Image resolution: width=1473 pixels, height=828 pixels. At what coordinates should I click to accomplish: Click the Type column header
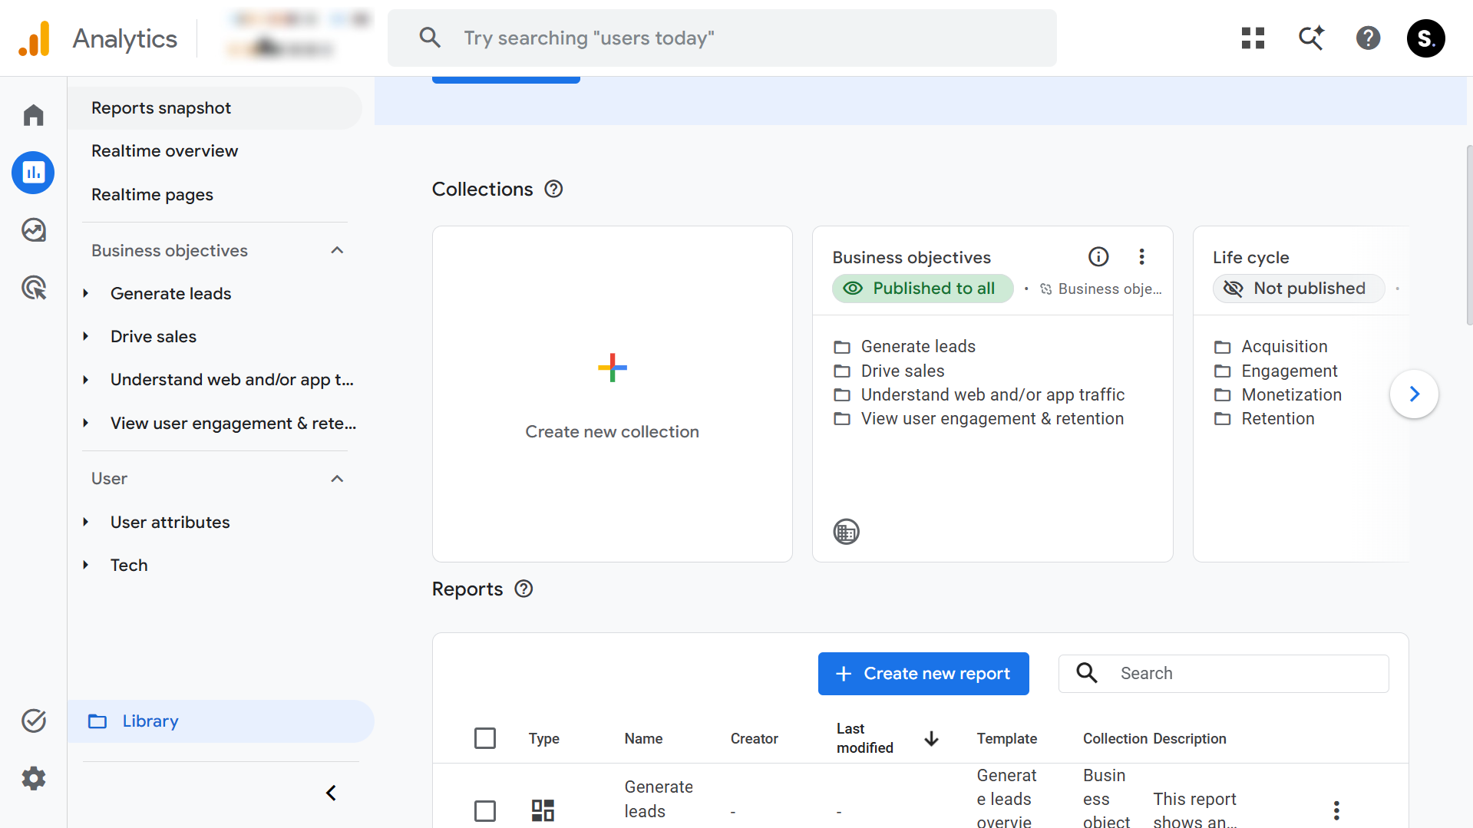pyautogui.click(x=543, y=738)
